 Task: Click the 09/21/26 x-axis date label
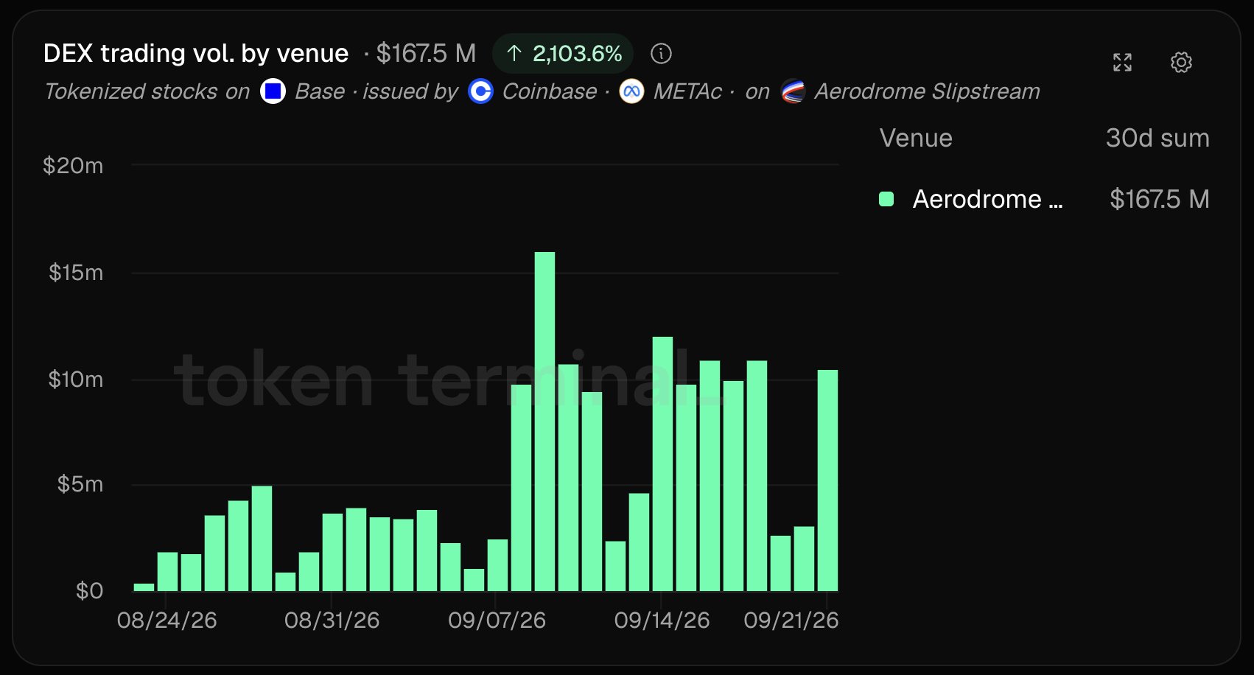point(791,620)
